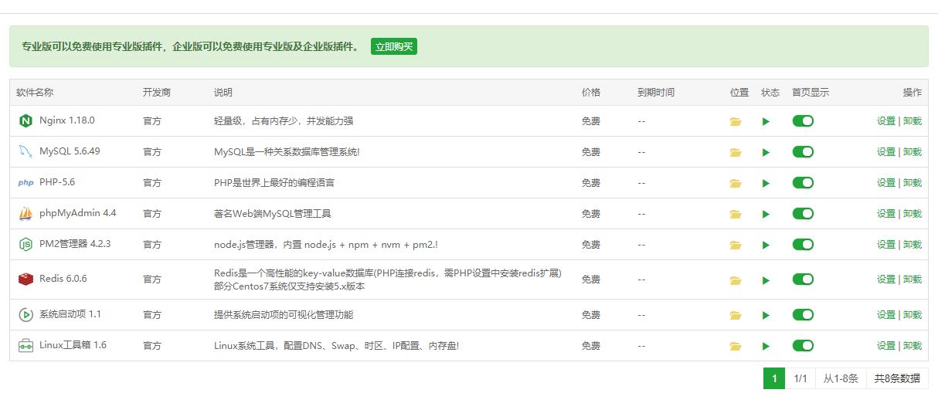Click the MySQL running status arrow
This screenshot has height=393, width=938.
[766, 152]
